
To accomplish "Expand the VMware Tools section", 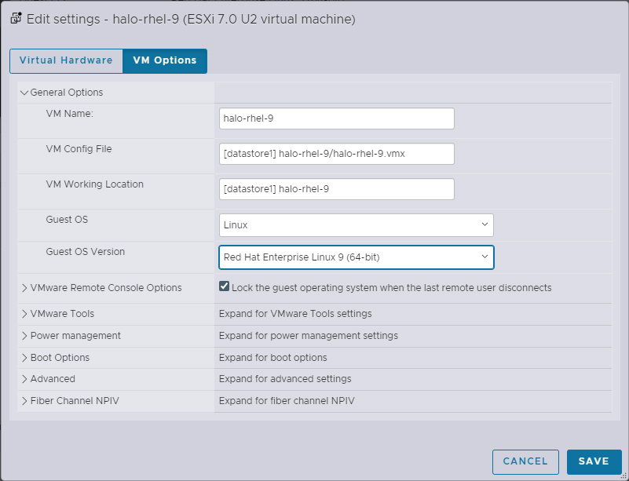I will coord(24,314).
